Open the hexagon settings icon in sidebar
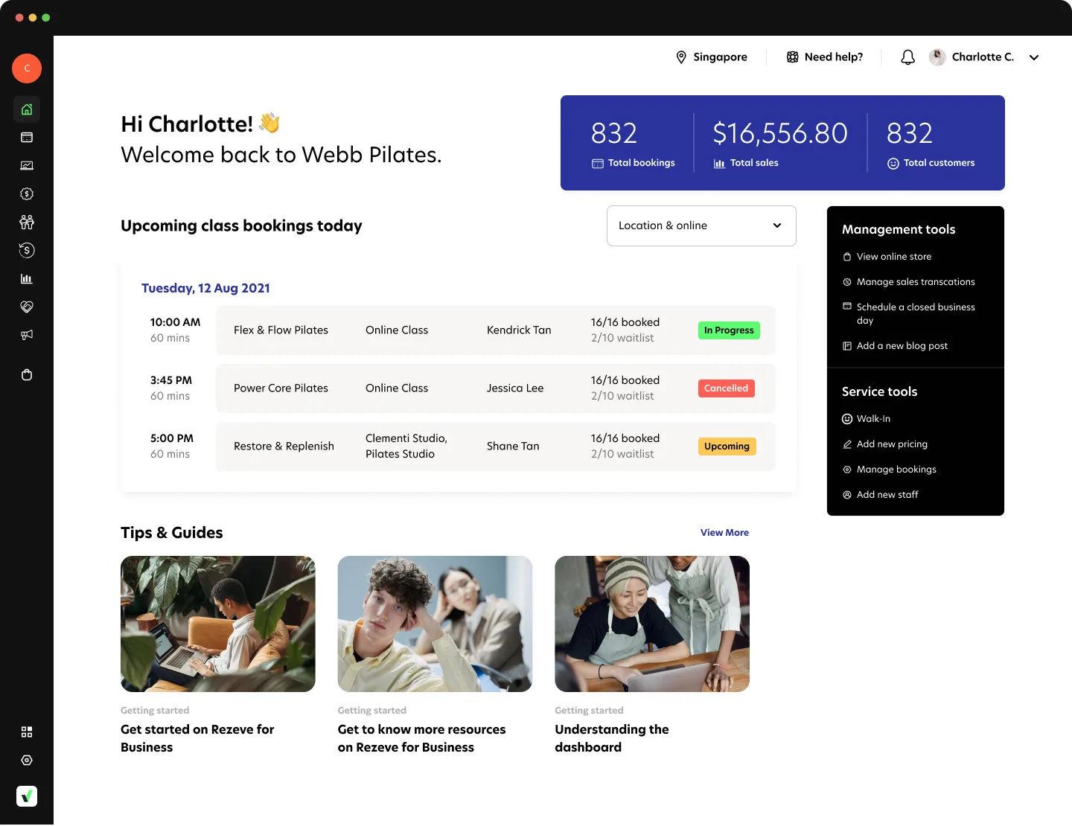 pos(27,761)
